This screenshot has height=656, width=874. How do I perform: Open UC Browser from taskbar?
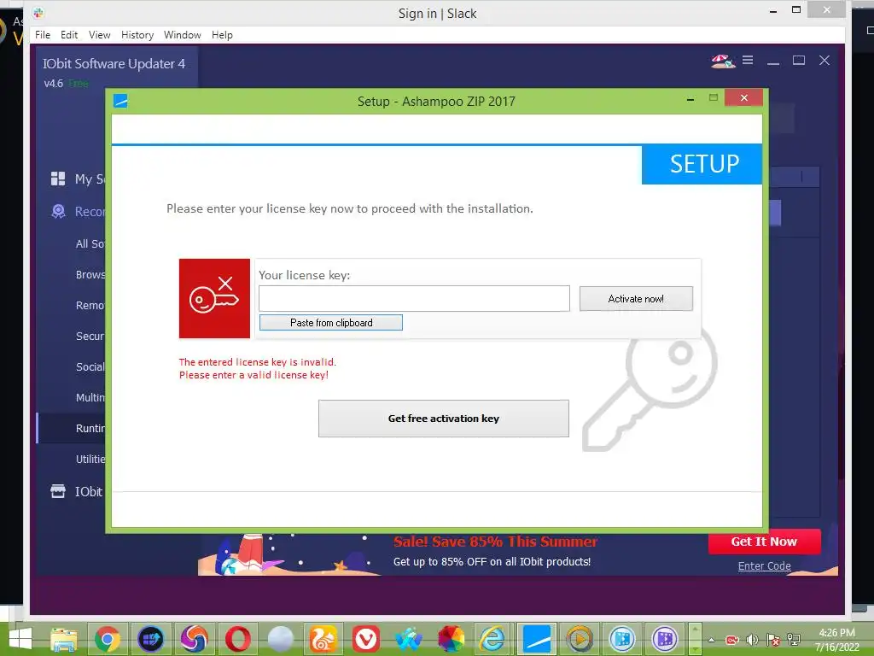323,639
